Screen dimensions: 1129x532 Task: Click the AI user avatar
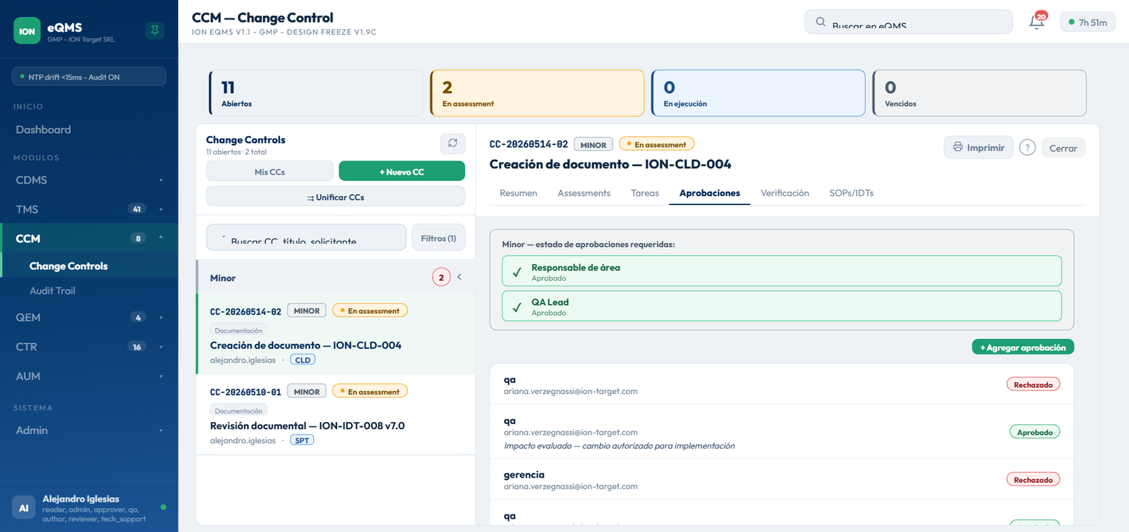(23, 507)
